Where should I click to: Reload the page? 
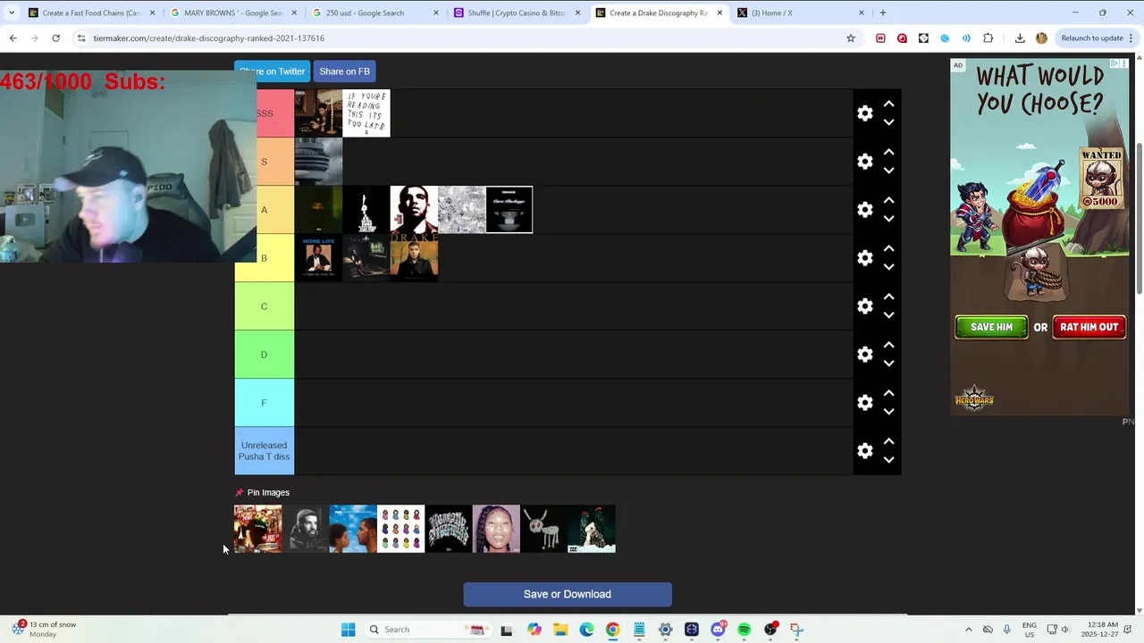55,38
